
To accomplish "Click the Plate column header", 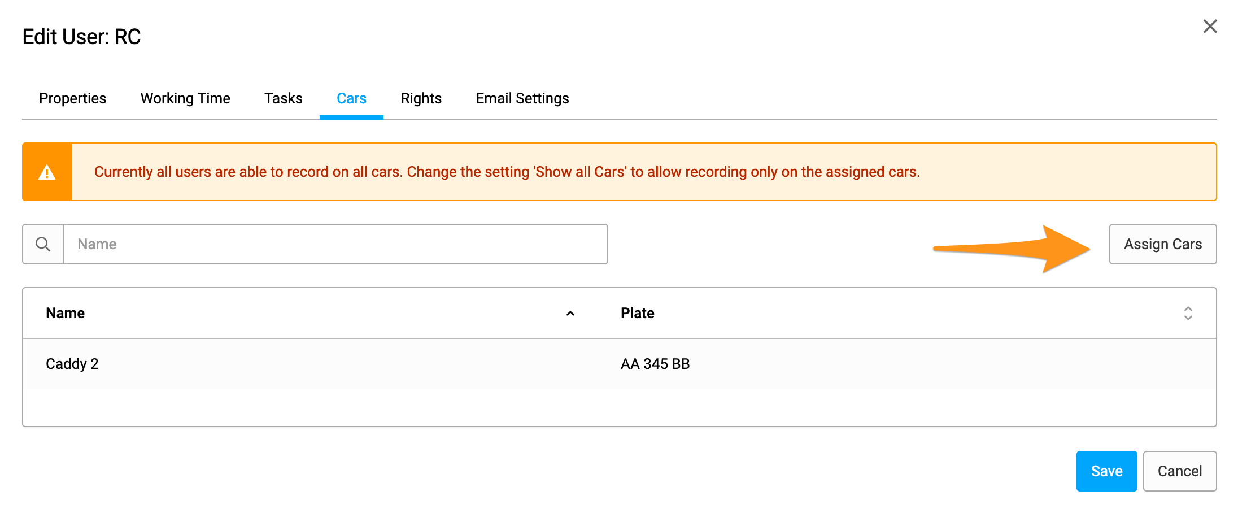I will pos(637,314).
